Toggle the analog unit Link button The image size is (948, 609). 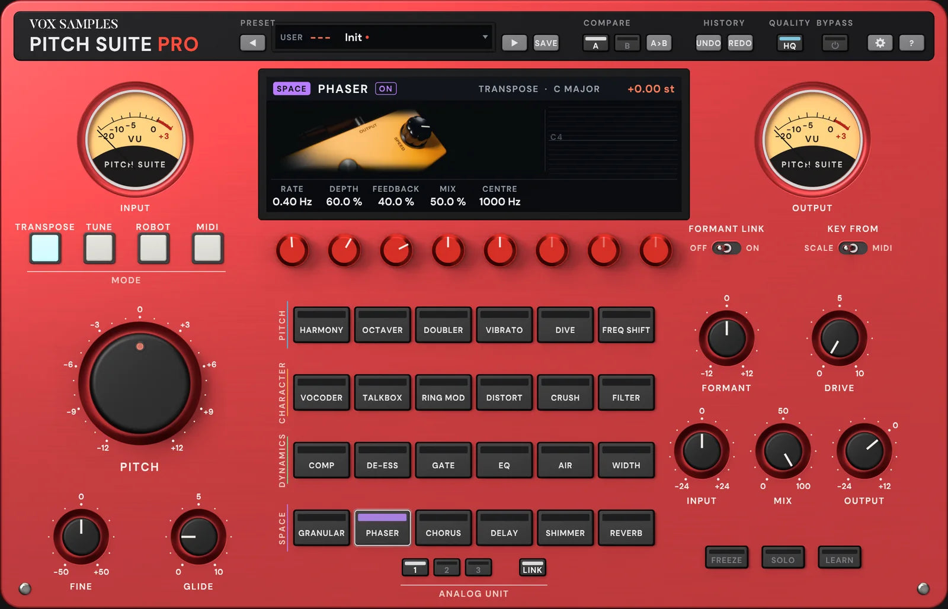[532, 568]
